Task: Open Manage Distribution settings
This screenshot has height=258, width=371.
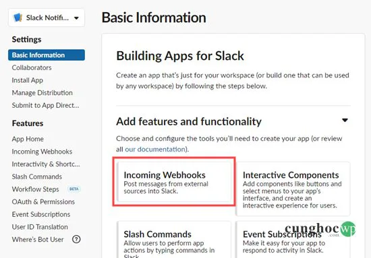Action: (42, 92)
